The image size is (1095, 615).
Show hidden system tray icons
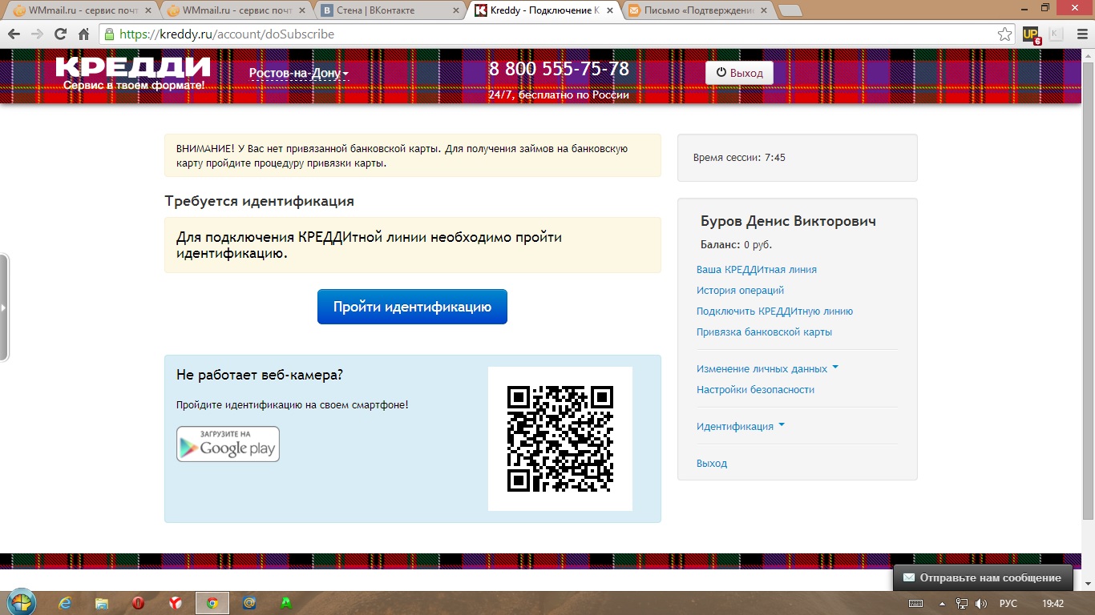942,603
